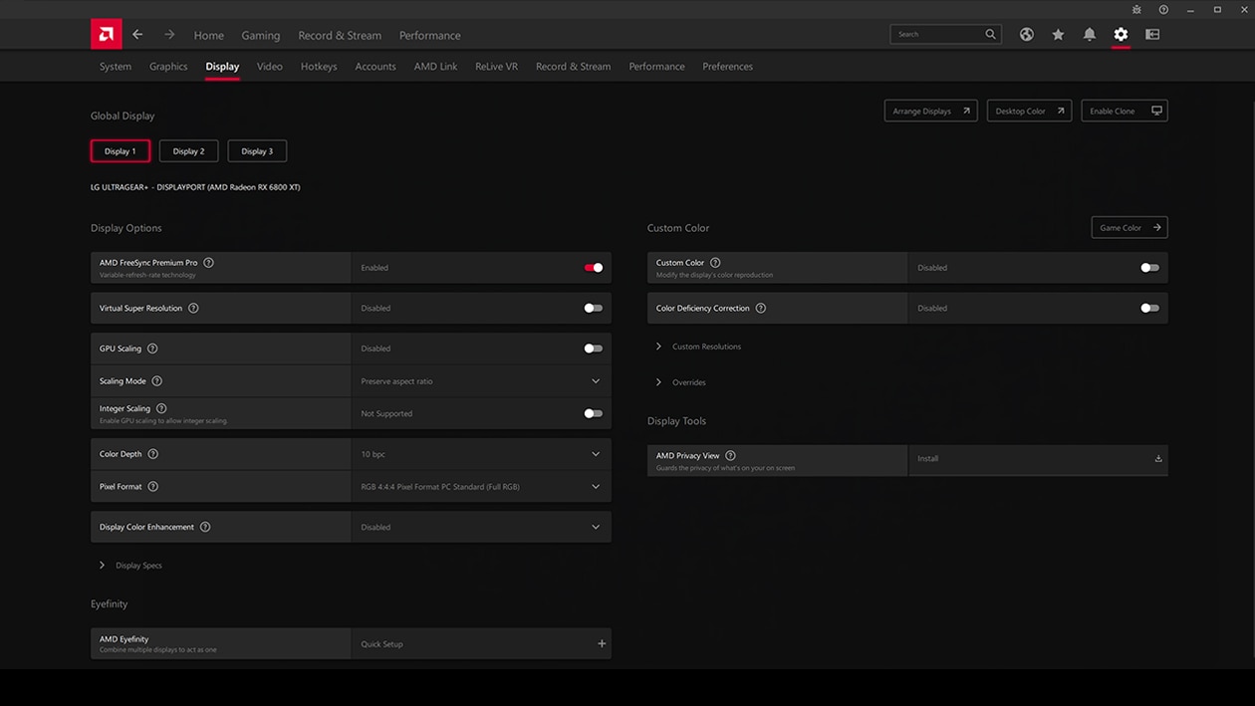
Task: Switch to the Graphics tab
Action: 168,67
